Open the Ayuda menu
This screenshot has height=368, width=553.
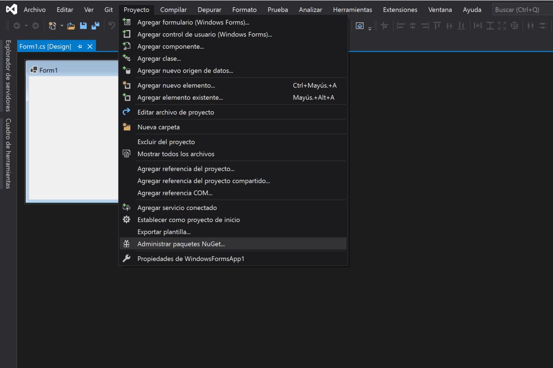472,10
